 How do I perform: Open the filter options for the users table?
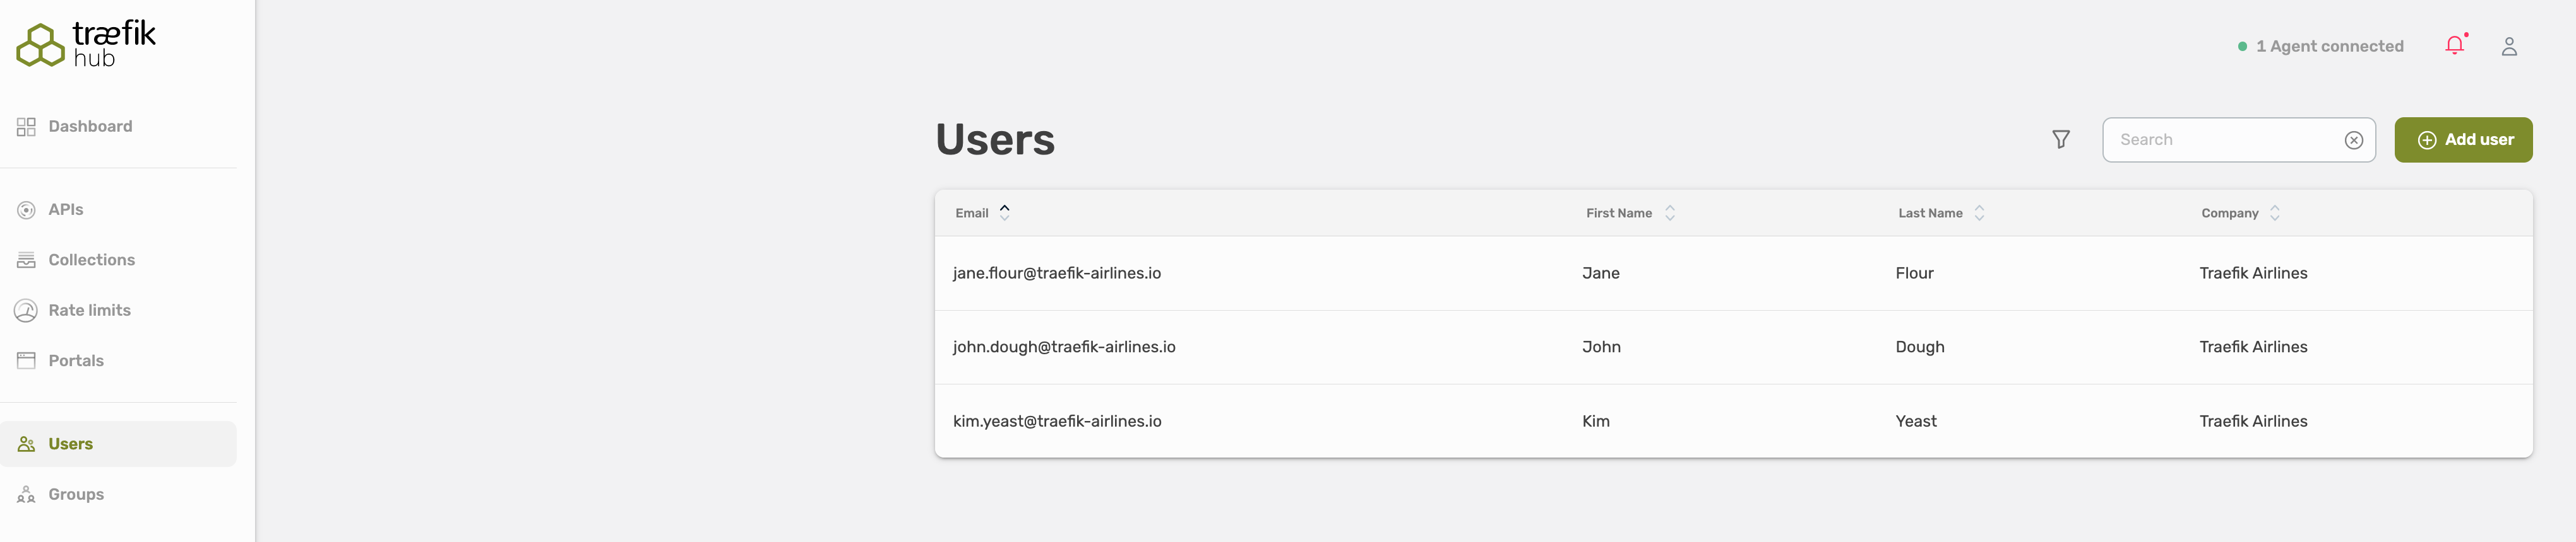(2061, 140)
